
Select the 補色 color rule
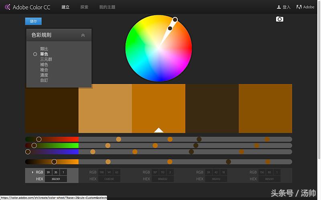click(44, 65)
